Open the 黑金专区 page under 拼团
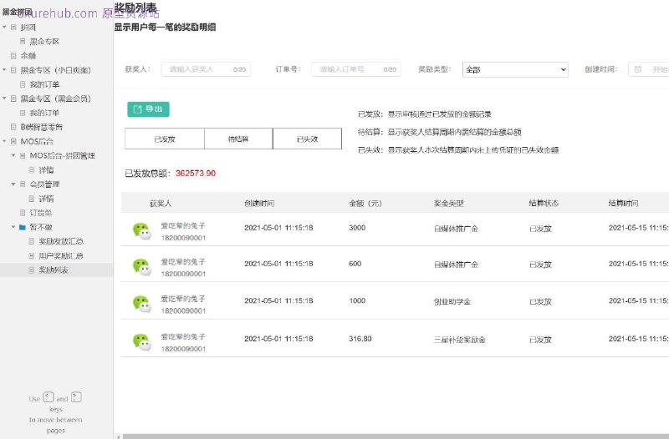Image resolution: width=669 pixels, height=439 pixels. click(44, 41)
